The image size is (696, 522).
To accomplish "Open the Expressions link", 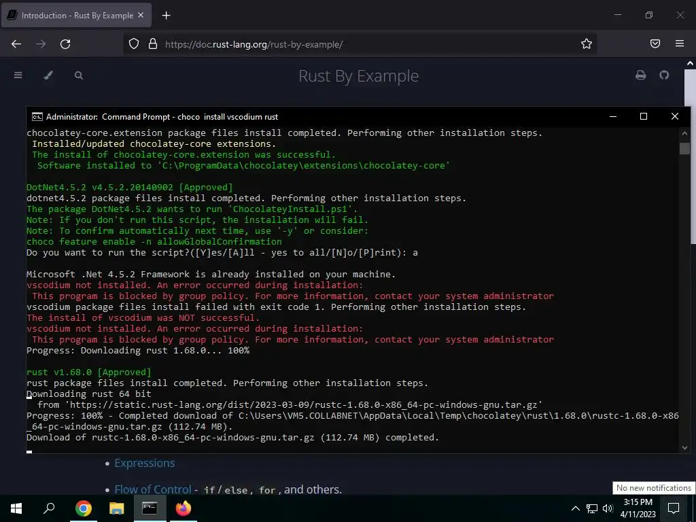I will tap(145, 463).
